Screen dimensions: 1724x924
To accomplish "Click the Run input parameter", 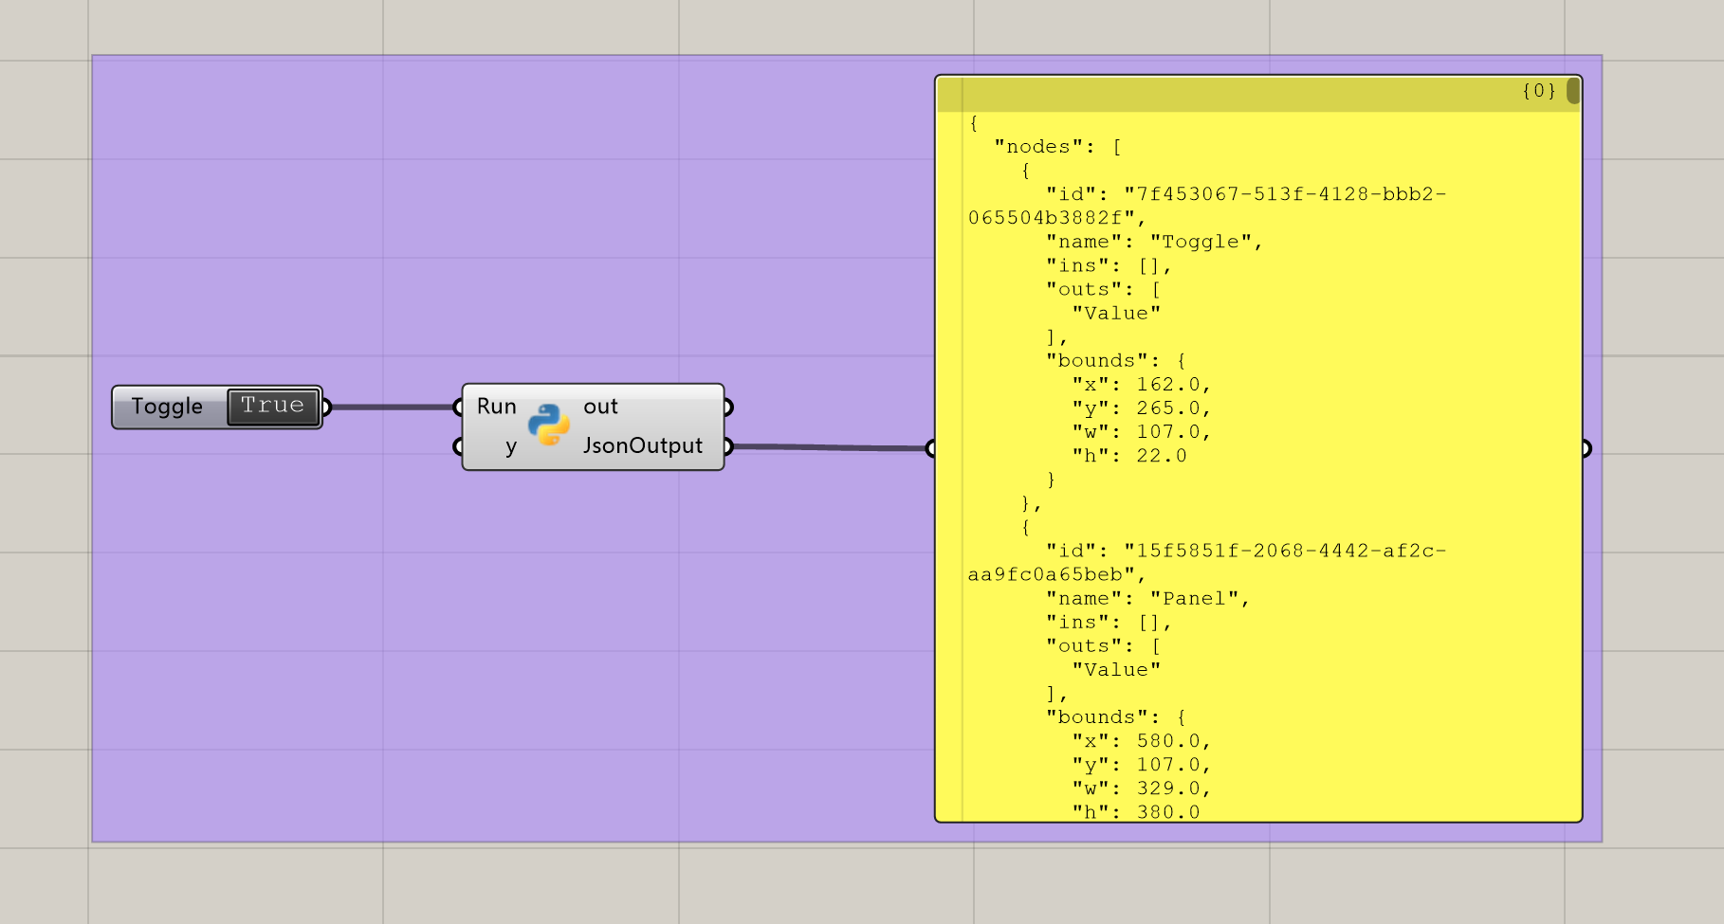I will [497, 407].
